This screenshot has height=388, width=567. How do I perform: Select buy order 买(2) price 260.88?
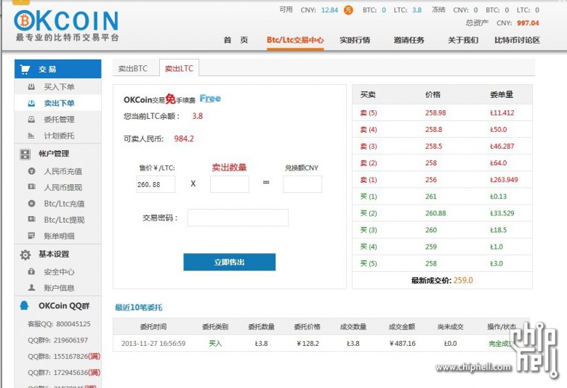tap(442, 213)
